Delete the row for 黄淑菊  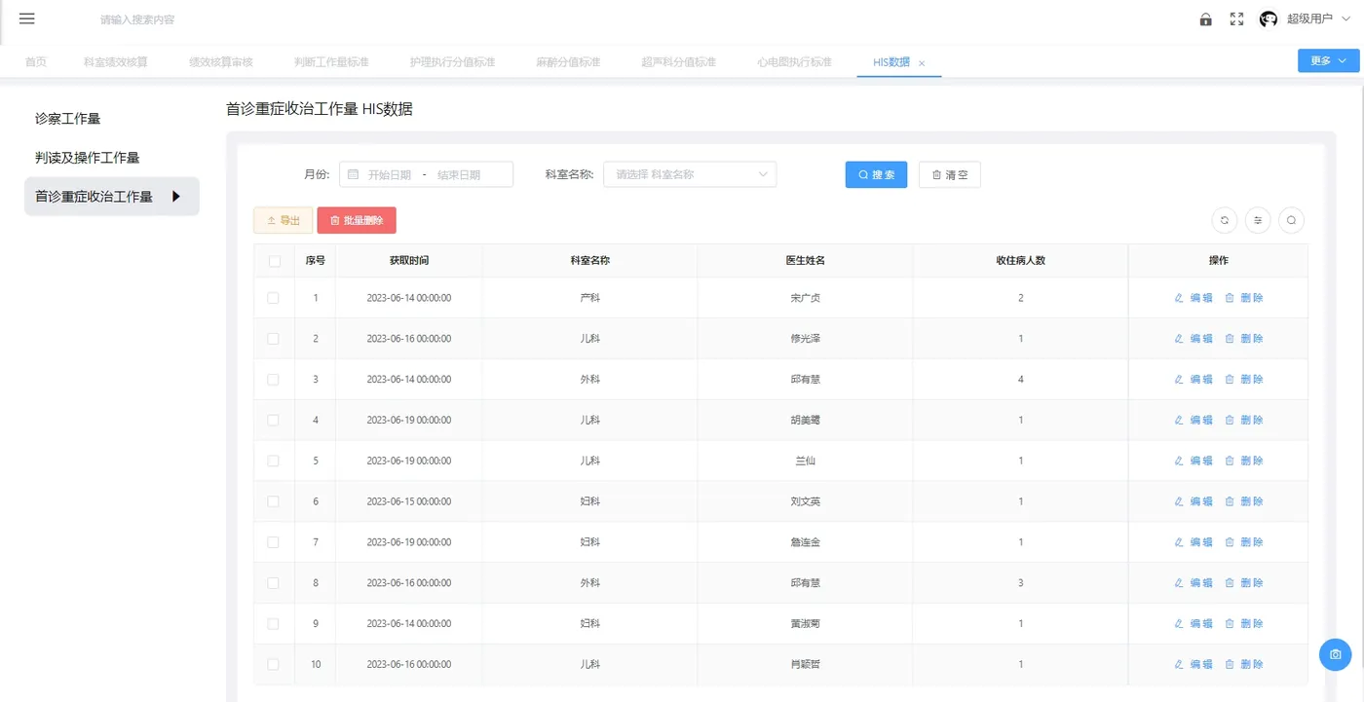[1244, 624]
